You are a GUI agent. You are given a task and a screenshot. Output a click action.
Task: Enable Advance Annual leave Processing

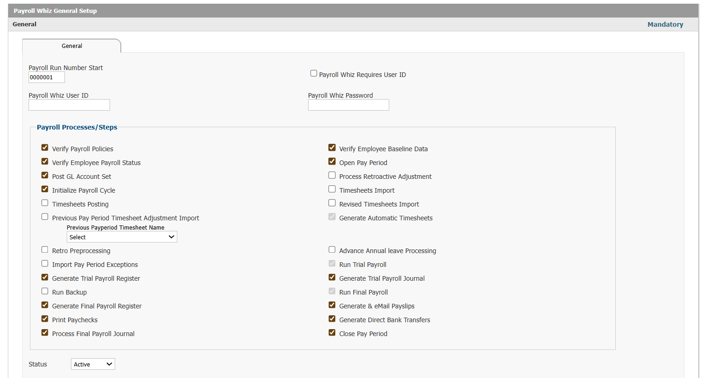332,249
